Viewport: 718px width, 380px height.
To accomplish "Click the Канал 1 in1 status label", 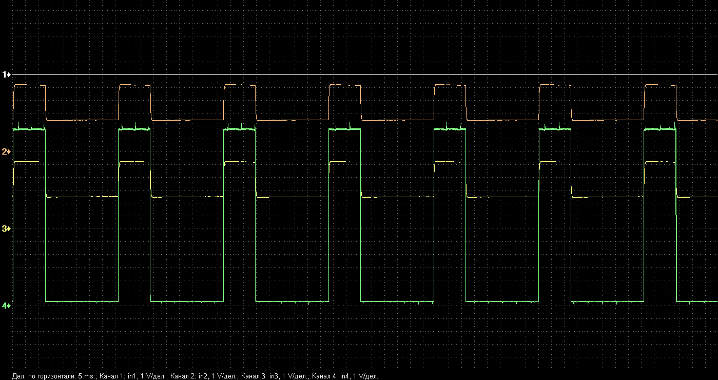I will (x=133, y=376).
